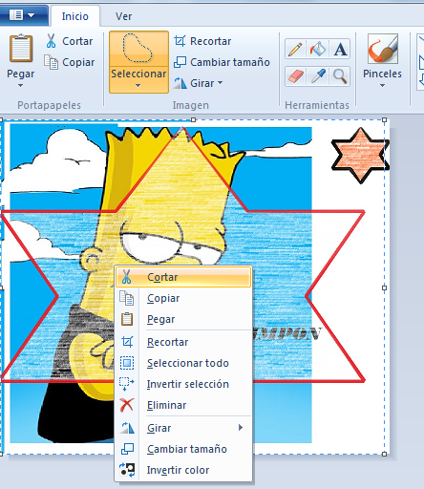The image size is (424, 489).
Task: Select the Text tool
Action: [x=340, y=49]
